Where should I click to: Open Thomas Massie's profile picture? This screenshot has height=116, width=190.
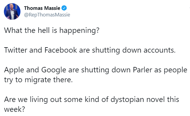click(12, 11)
